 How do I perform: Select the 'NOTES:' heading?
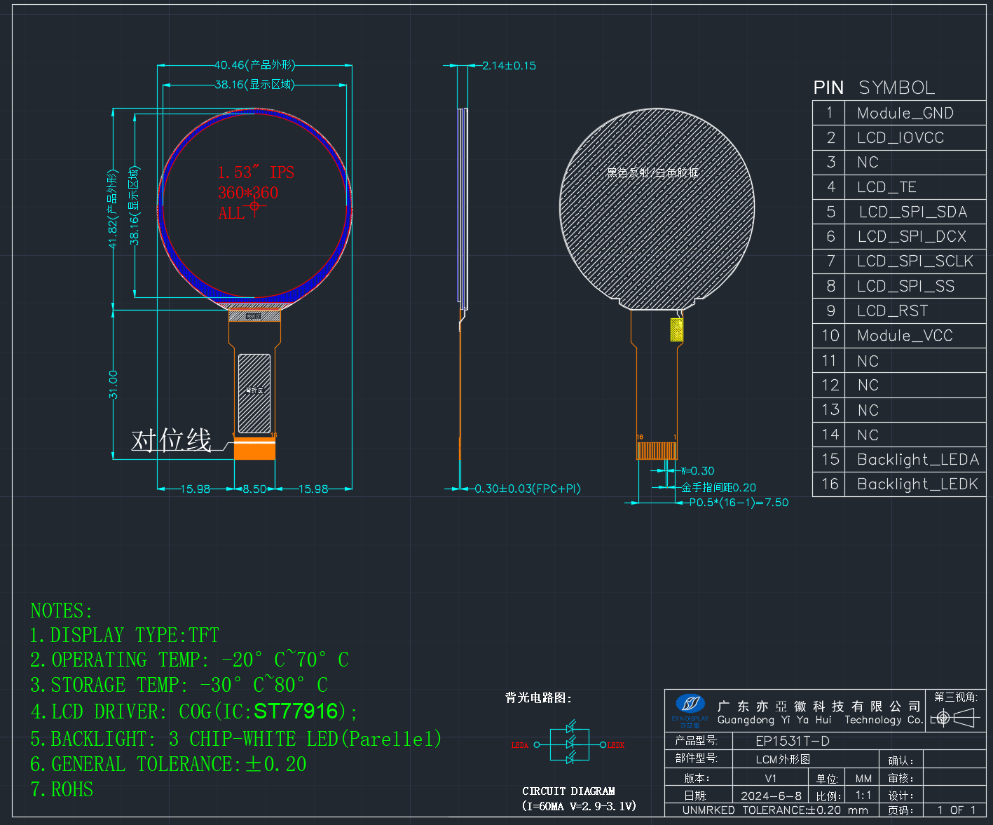click(x=62, y=611)
